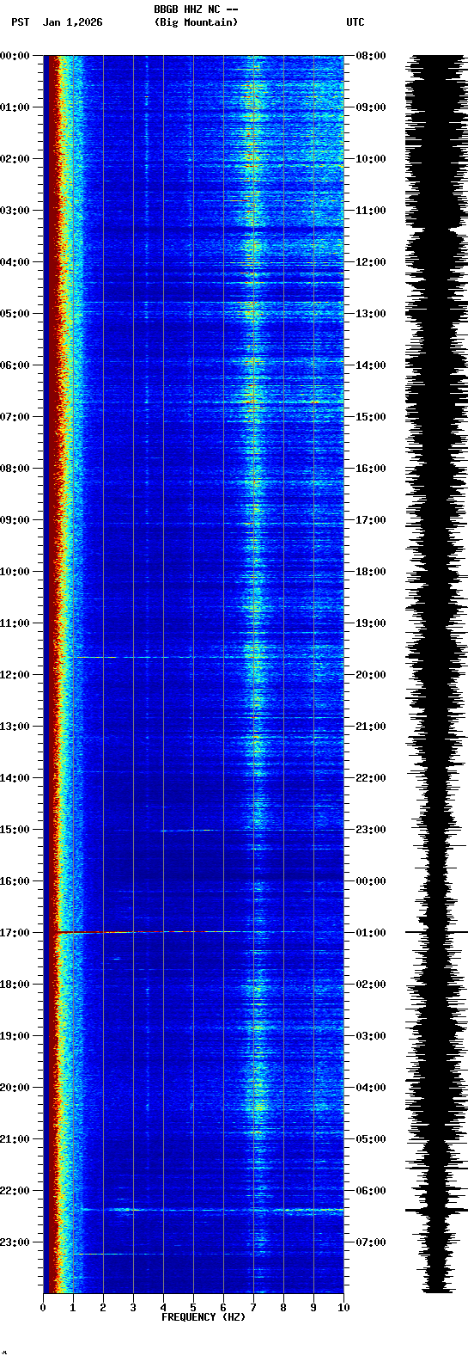
Task: Click the date label 'Jan 1,2026'
Action: 72,22
